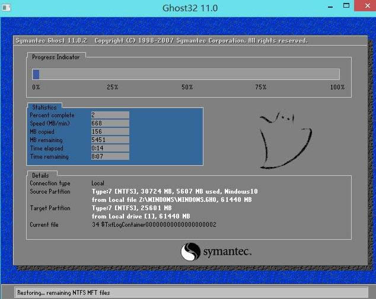Click the 75% progress scale label
The height and width of the screenshot is (299, 376).
[261, 87]
